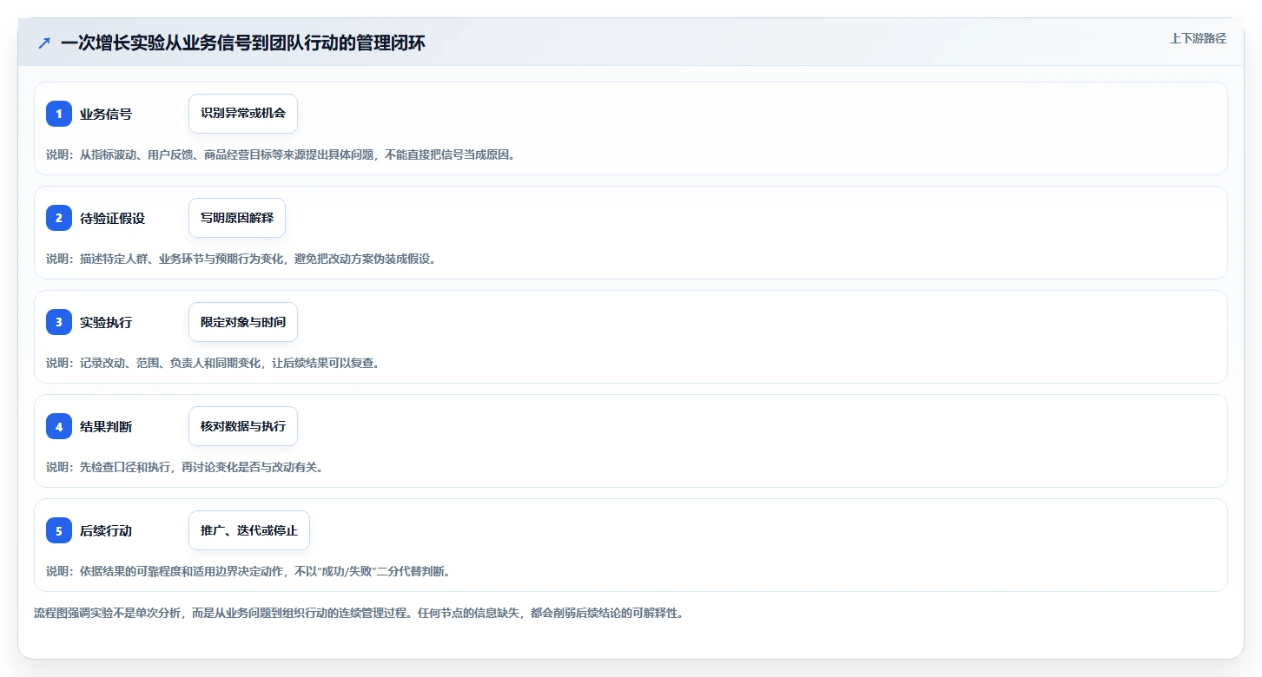This screenshot has height=677, width=1262.
Task: Click the title 一次增长实验从业务信号到团队行动的管理闭环
Action: point(243,43)
